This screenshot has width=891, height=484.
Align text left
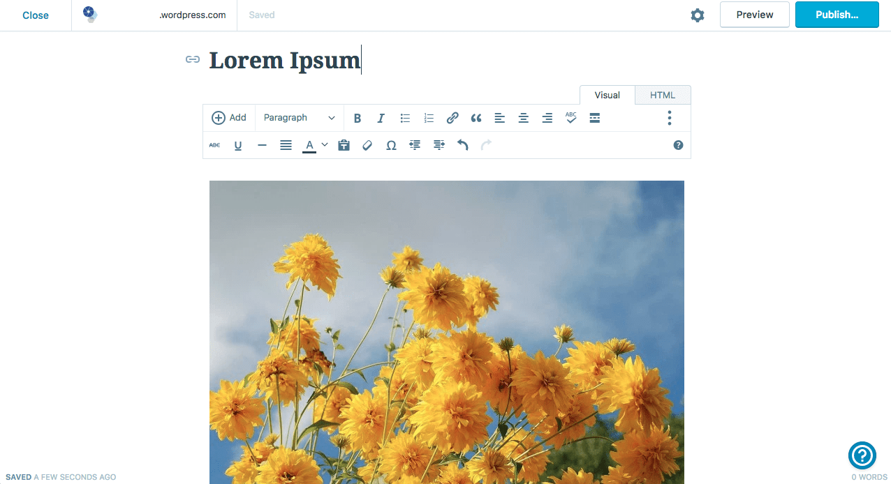500,118
